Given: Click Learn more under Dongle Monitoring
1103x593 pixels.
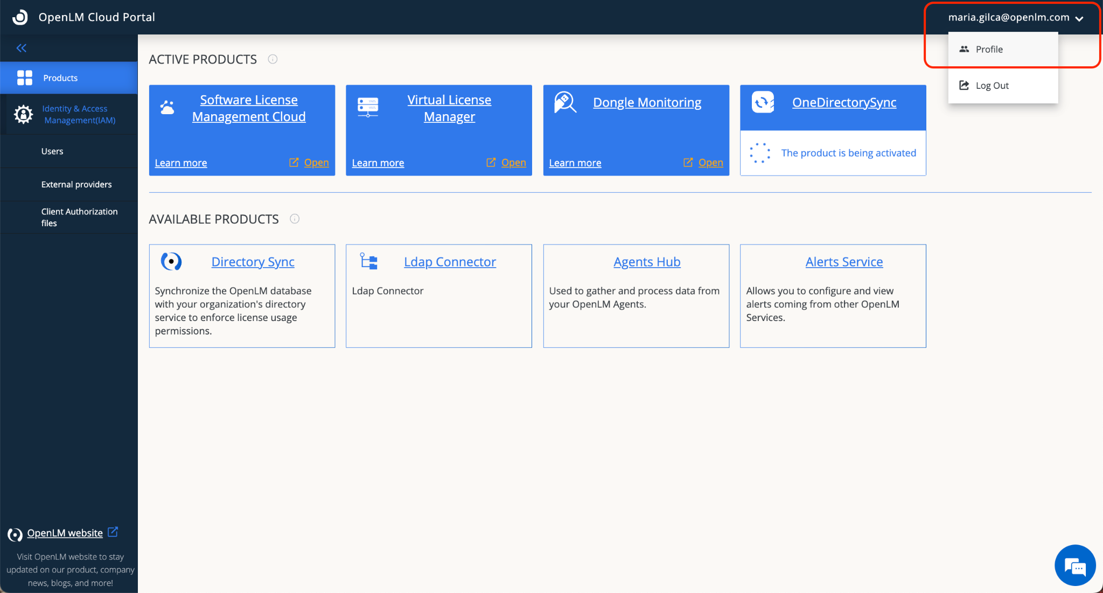Looking at the screenshot, I should pos(575,163).
